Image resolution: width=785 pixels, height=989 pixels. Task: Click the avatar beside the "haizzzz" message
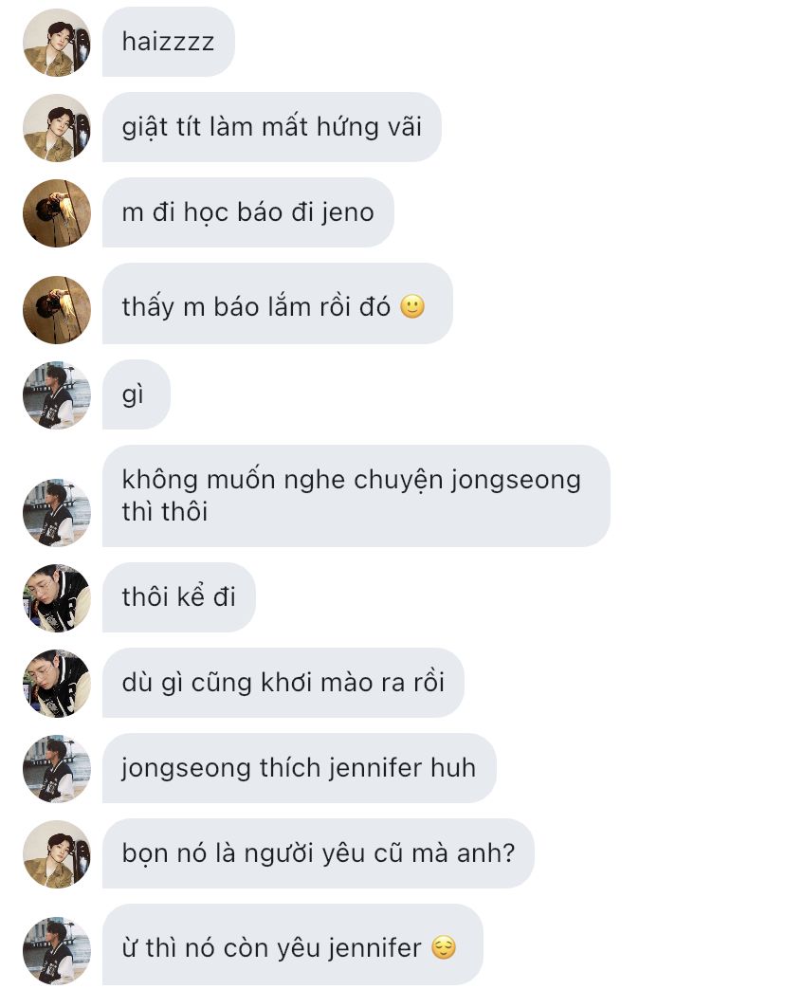pyautogui.click(x=57, y=43)
